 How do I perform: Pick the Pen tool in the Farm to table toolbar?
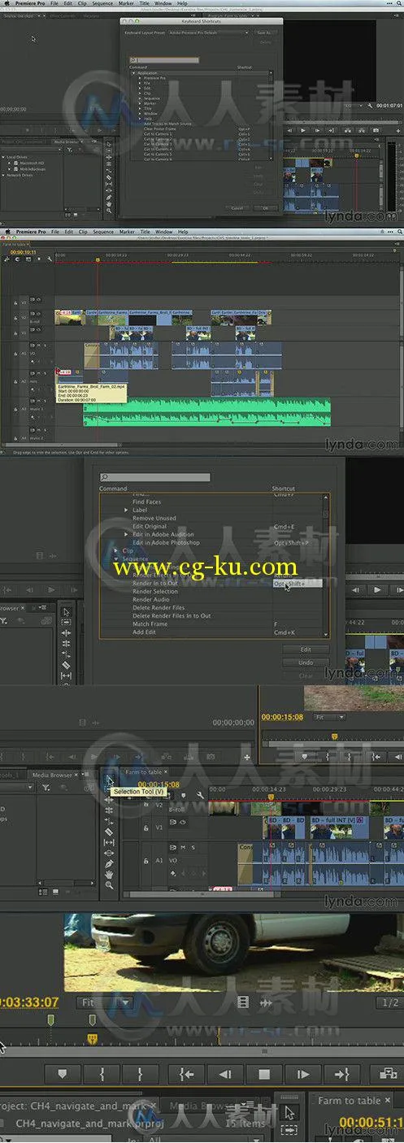[110, 863]
